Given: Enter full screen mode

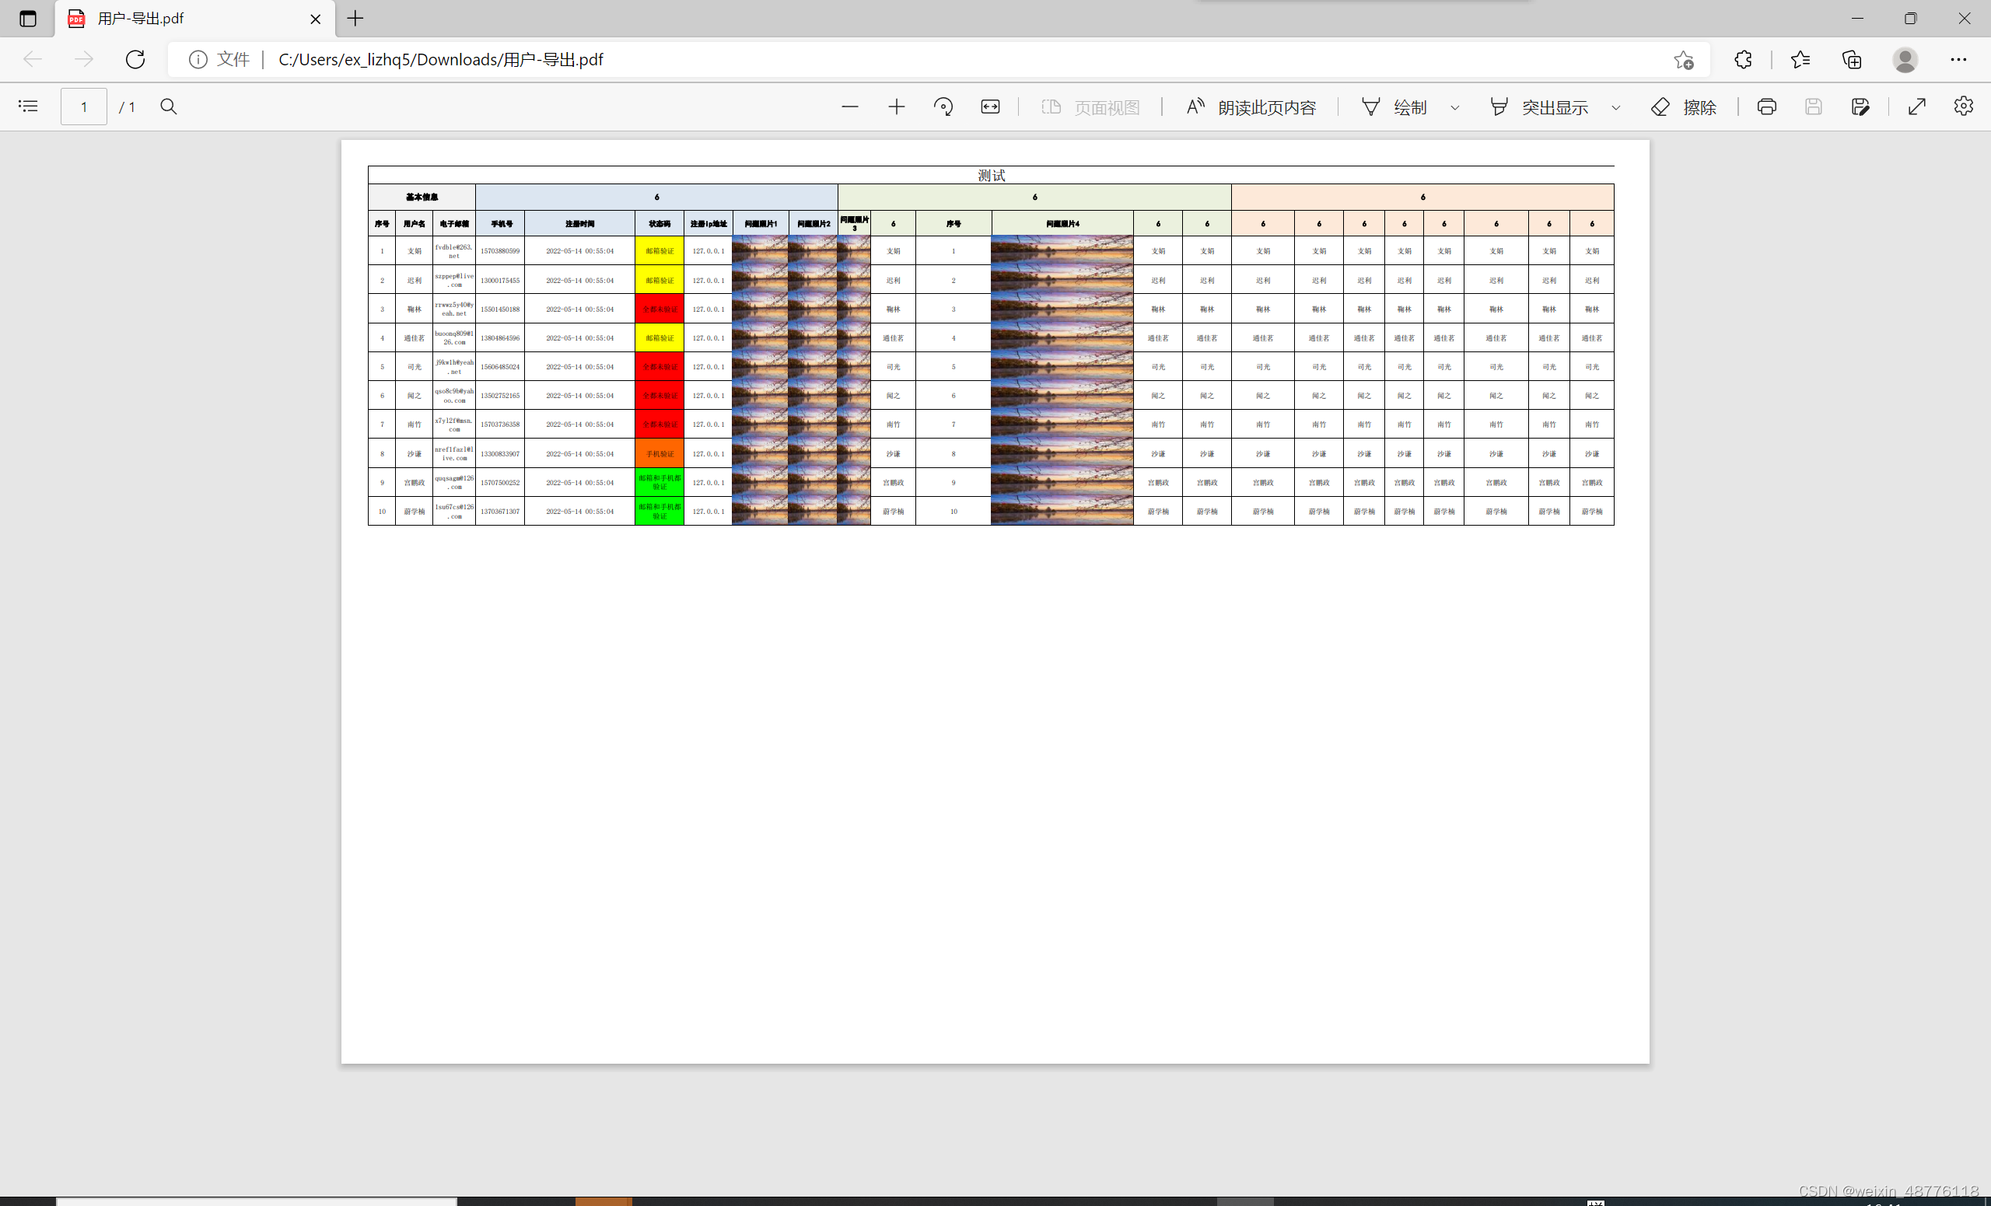Looking at the screenshot, I should tap(1916, 107).
